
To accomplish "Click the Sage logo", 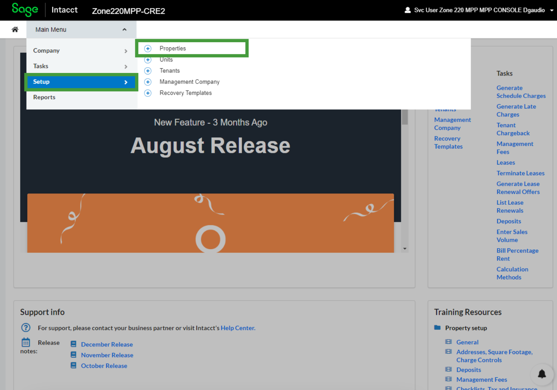I will tap(25, 10).
